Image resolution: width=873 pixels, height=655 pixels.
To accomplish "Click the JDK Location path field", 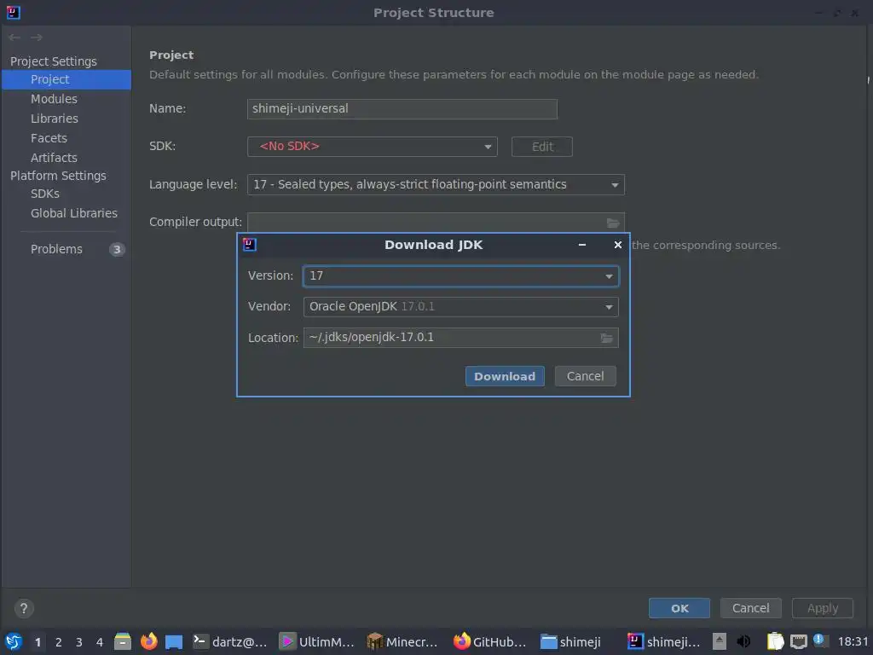I will click(x=451, y=338).
